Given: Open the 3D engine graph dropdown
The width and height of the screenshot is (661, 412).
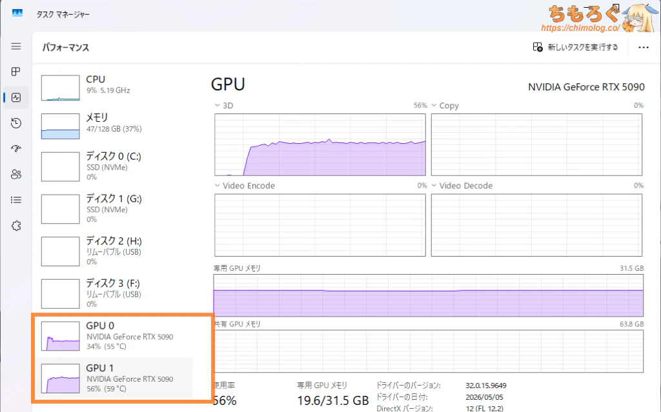Looking at the screenshot, I should coord(217,105).
